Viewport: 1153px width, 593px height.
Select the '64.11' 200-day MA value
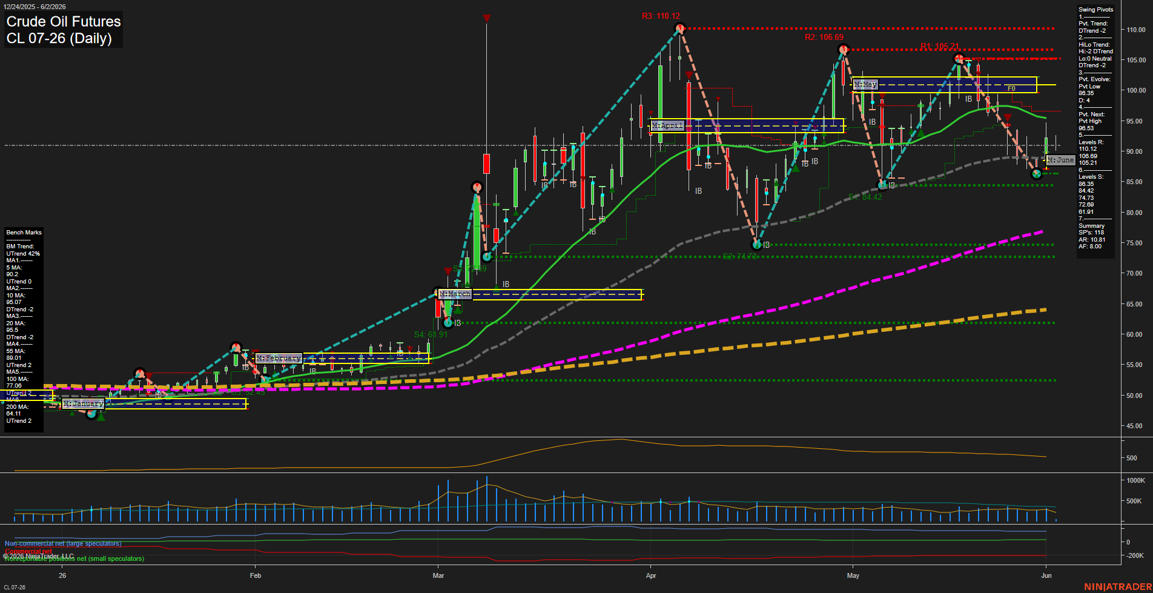click(14, 414)
